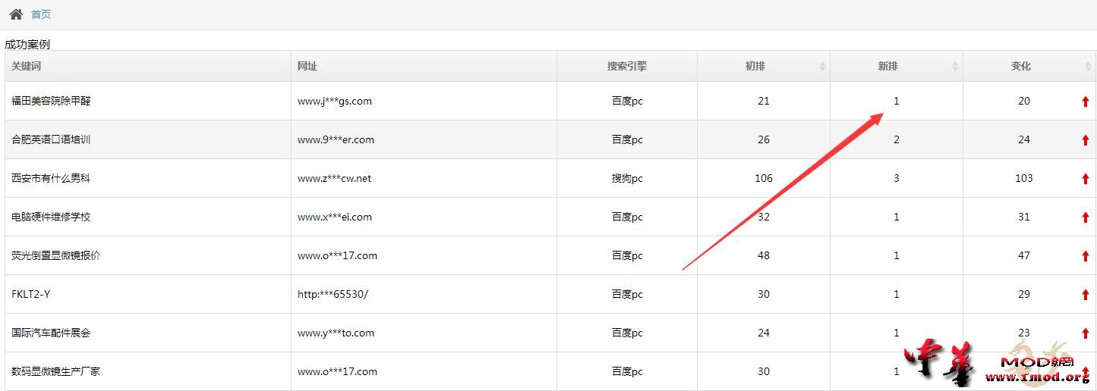Click 搜狗pc search engine cell
Image resolution: width=1097 pixels, height=391 pixels.
627,178
